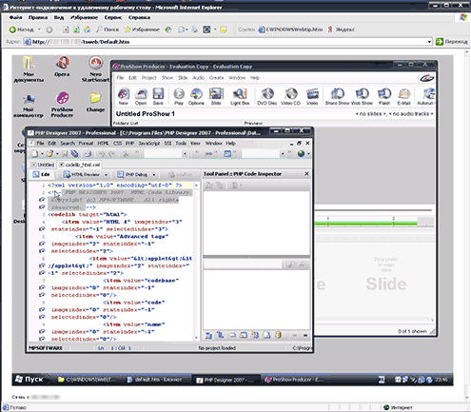
Task: Click Open folder icon in PHP Designer
Action: pos(49,154)
